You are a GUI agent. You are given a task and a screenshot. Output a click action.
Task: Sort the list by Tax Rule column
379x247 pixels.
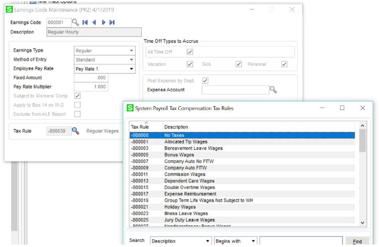(146, 127)
